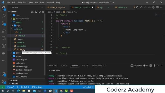Viewport: 165px width, 93px height.
Task: Open the Run and Debug view
Action: pyautogui.click(x=4, y=31)
